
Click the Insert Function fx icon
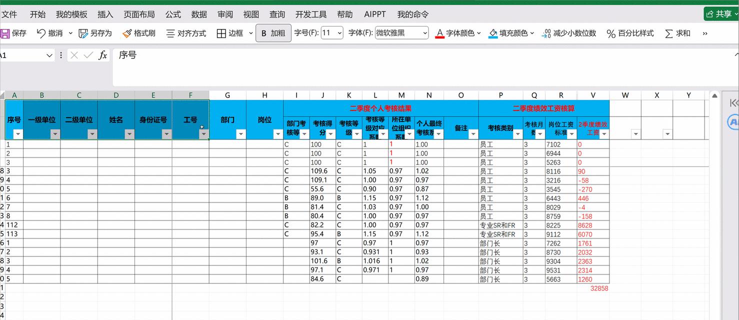[x=103, y=55]
